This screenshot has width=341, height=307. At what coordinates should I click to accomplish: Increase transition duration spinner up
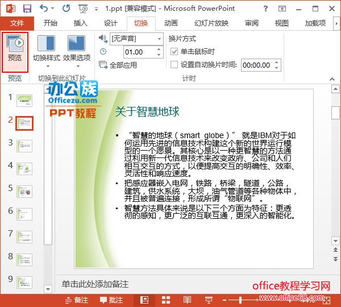pos(159,49)
